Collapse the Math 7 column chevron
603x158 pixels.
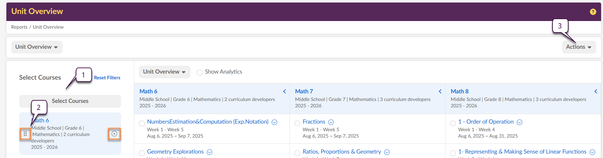pyautogui.click(x=440, y=91)
